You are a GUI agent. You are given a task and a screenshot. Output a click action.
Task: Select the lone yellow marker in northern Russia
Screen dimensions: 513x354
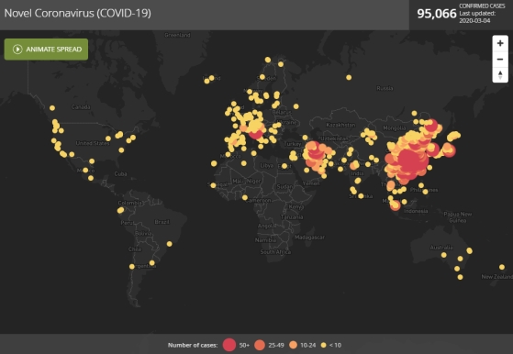pyautogui.click(x=349, y=77)
